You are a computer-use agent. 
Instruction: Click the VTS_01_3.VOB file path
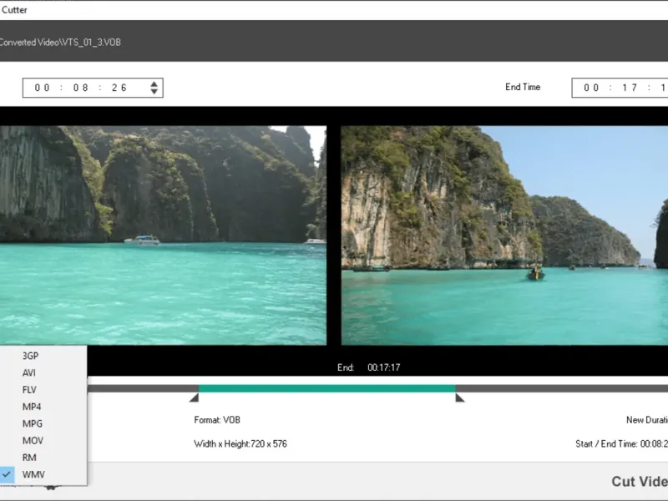(60, 43)
